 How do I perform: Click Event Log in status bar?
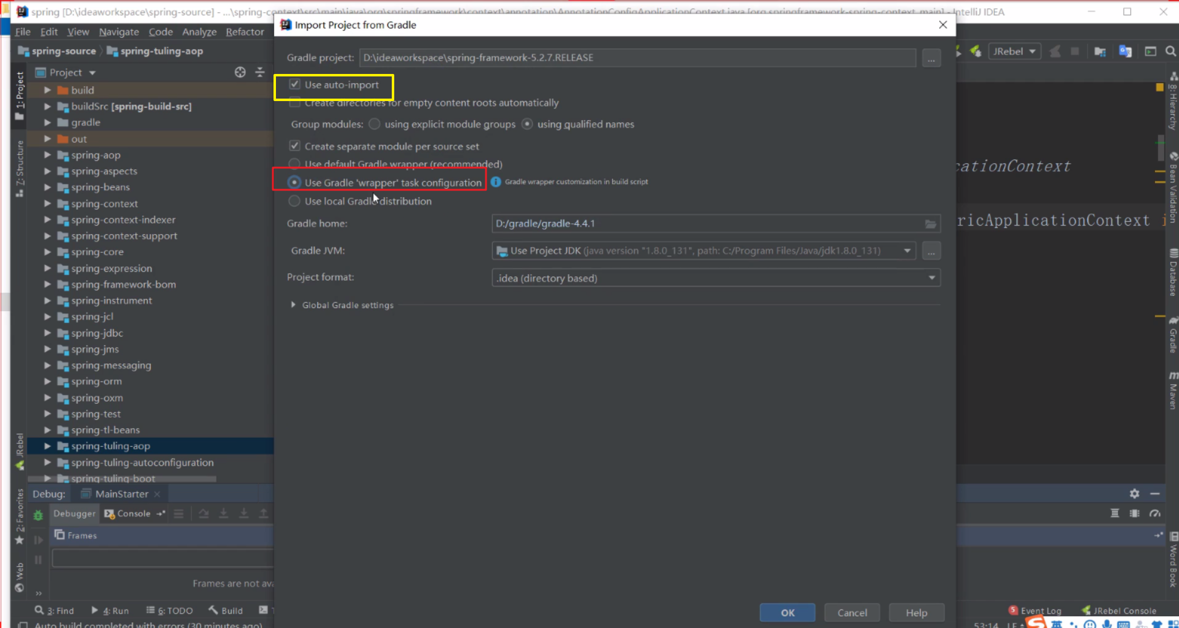click(1035, 610)
